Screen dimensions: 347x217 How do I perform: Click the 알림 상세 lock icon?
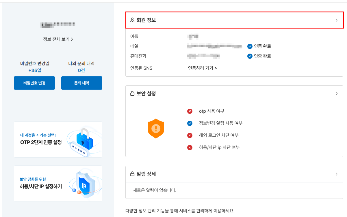[x=132, y=174]
